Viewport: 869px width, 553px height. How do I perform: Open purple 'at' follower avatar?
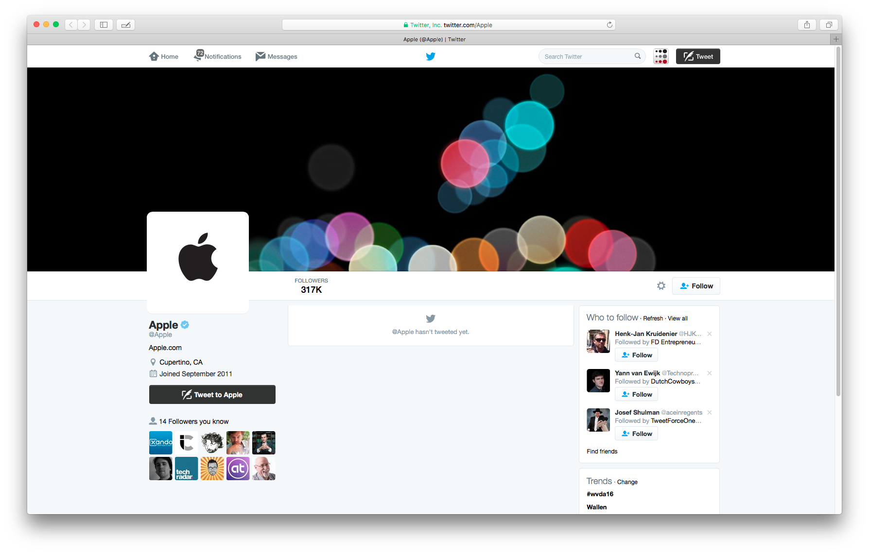pos(238,469)
